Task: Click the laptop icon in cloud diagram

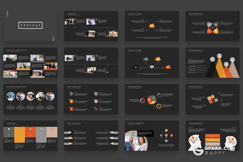Action: pos(152,67)
